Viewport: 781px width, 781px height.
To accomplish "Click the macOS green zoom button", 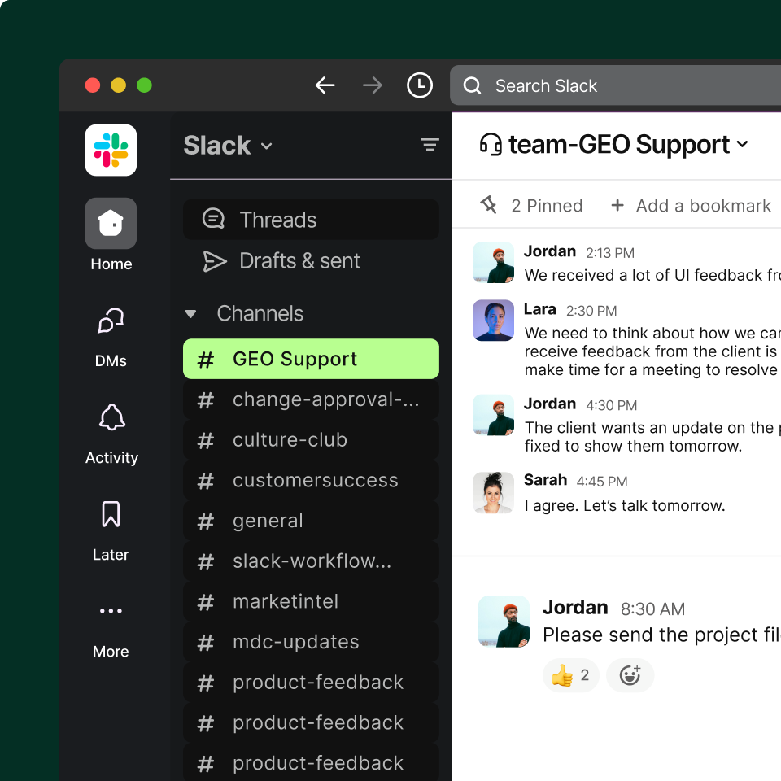I will coord(145,85).
